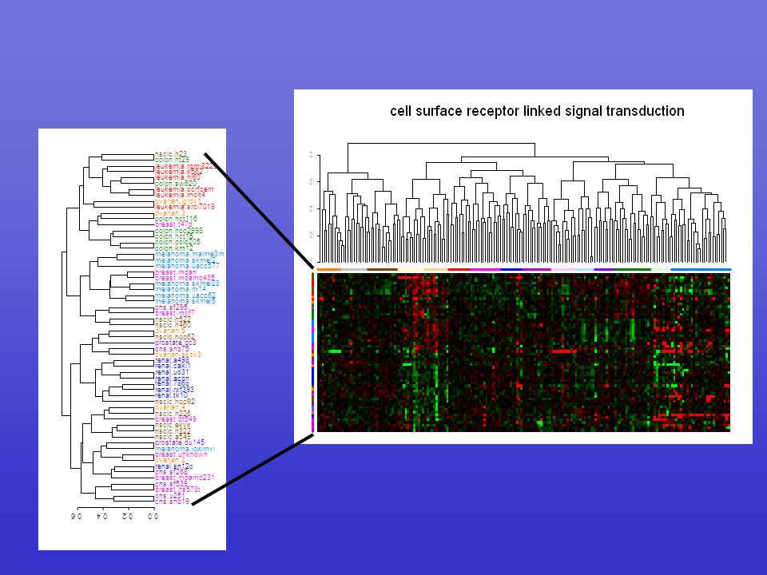The image size is (767, 575).
Task: Select the 'nsclc.ekvx' label
Action: (173, 426)
